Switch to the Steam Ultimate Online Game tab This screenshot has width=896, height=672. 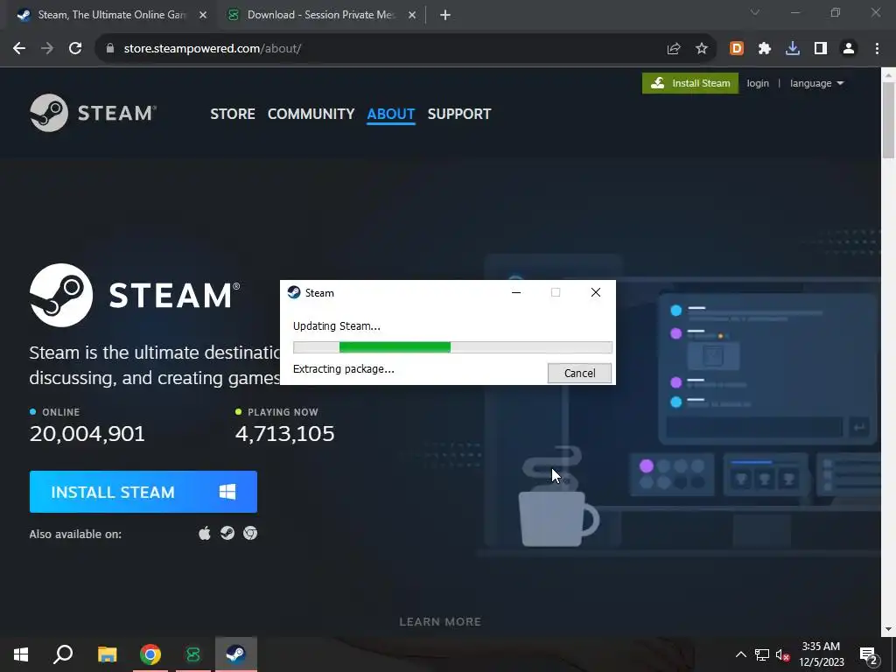click(x=111, y=15)
